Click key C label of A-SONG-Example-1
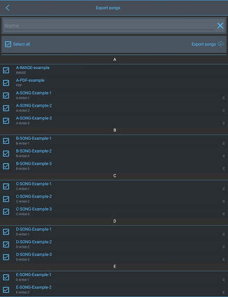Image resolution: width=228 pixels, height=297 pixels. 223,98
